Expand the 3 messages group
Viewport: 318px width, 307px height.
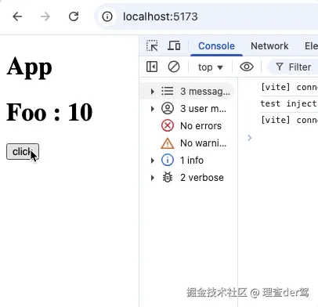pos(153,92)
